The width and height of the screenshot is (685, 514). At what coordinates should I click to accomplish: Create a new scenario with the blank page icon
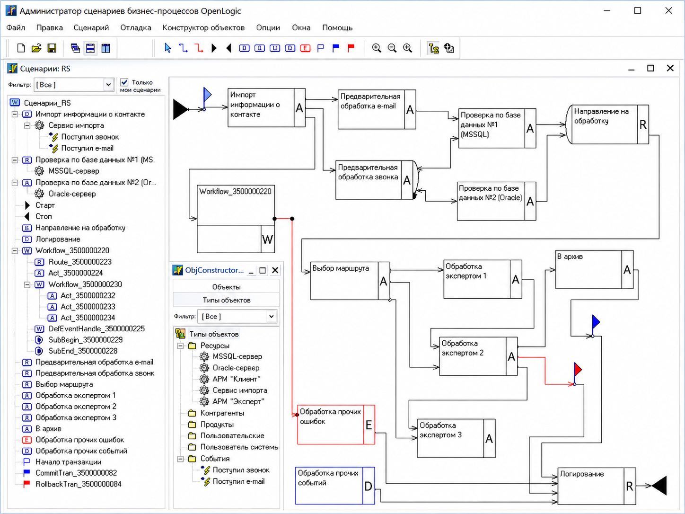21,48
